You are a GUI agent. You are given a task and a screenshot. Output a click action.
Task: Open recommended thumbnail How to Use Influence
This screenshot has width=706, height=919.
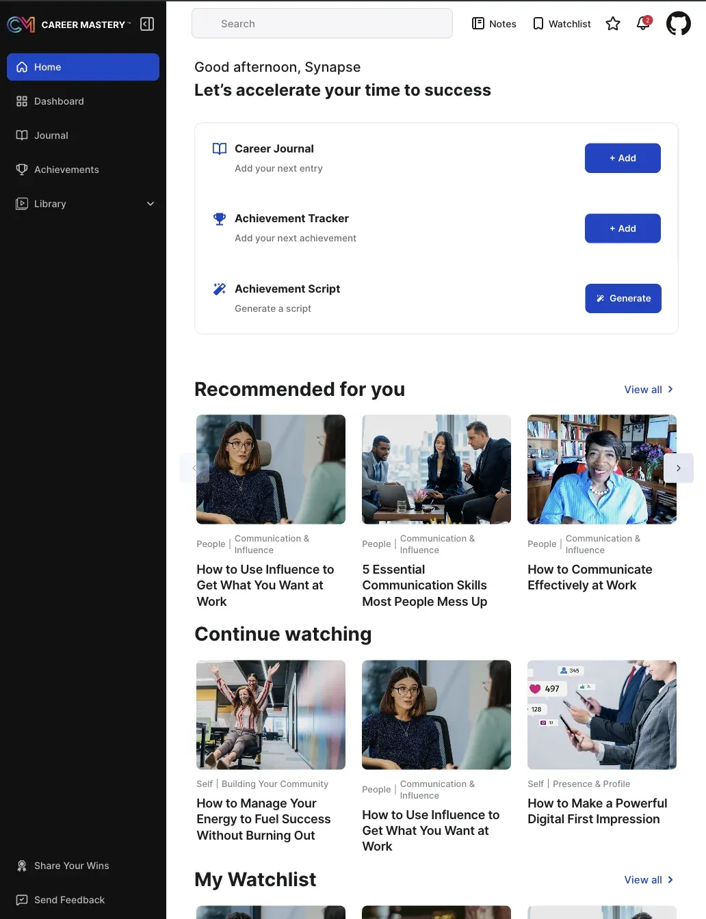pyautogui.click(x=271, y=470)
